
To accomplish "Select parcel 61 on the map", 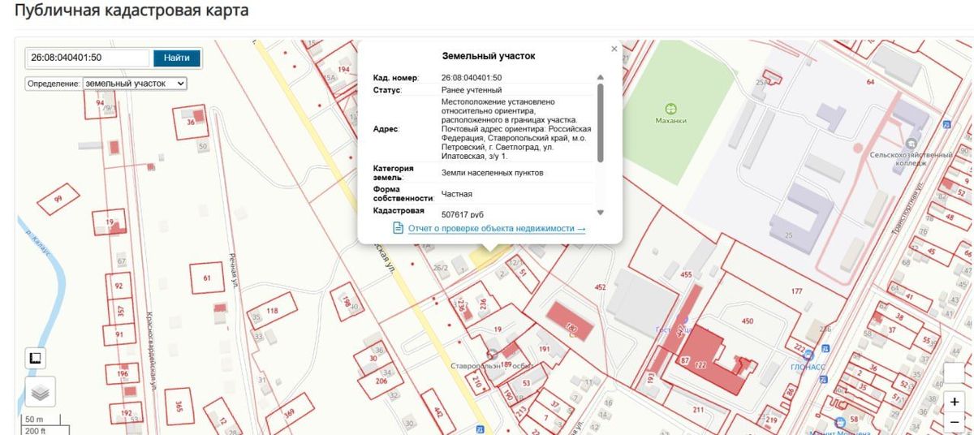I will tap(207, 278).
